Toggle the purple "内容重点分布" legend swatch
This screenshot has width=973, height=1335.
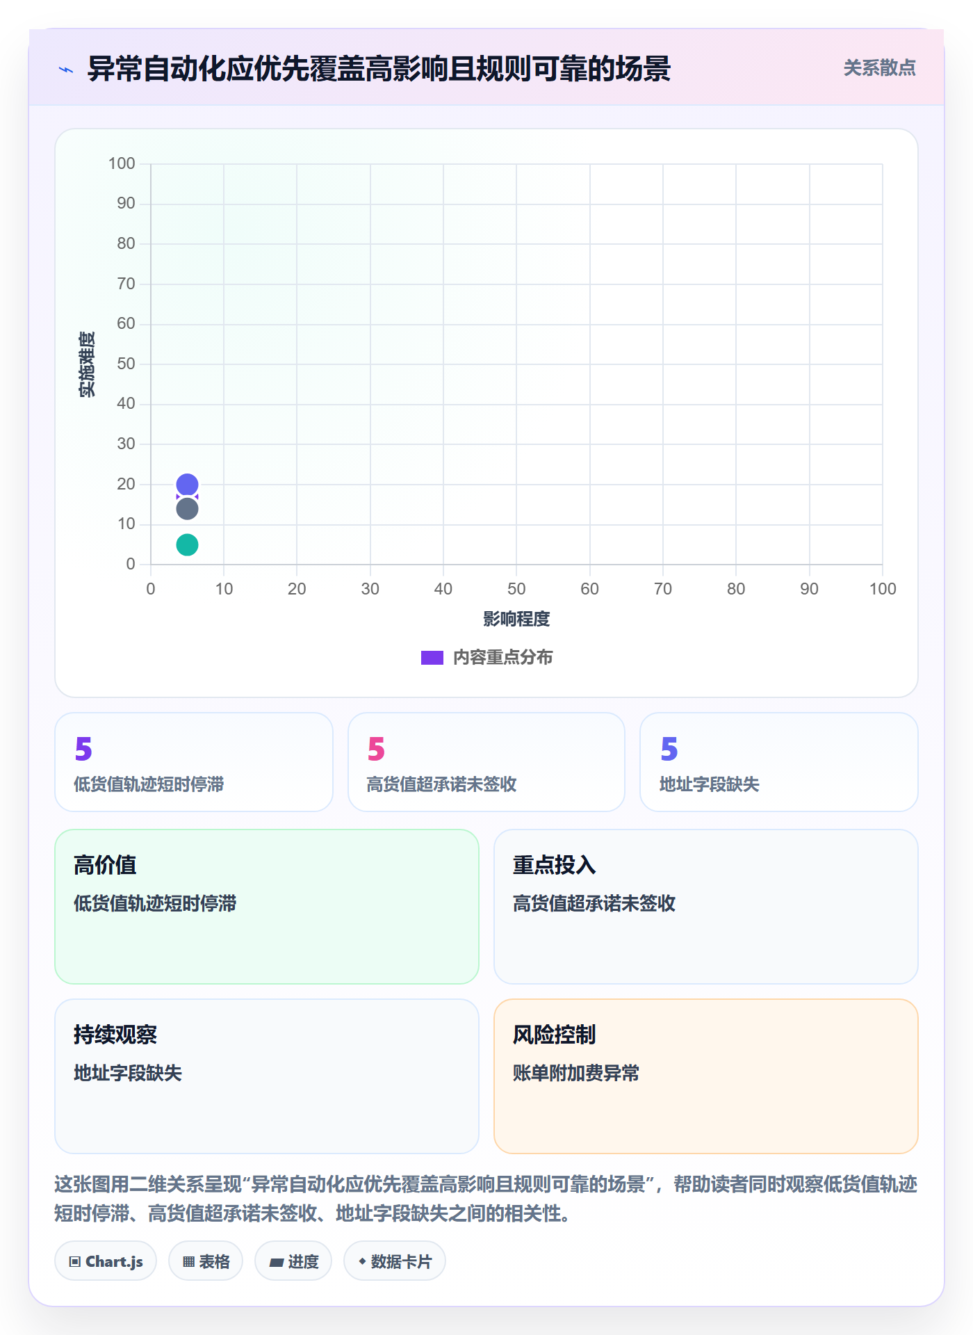[x=432, y=658]
